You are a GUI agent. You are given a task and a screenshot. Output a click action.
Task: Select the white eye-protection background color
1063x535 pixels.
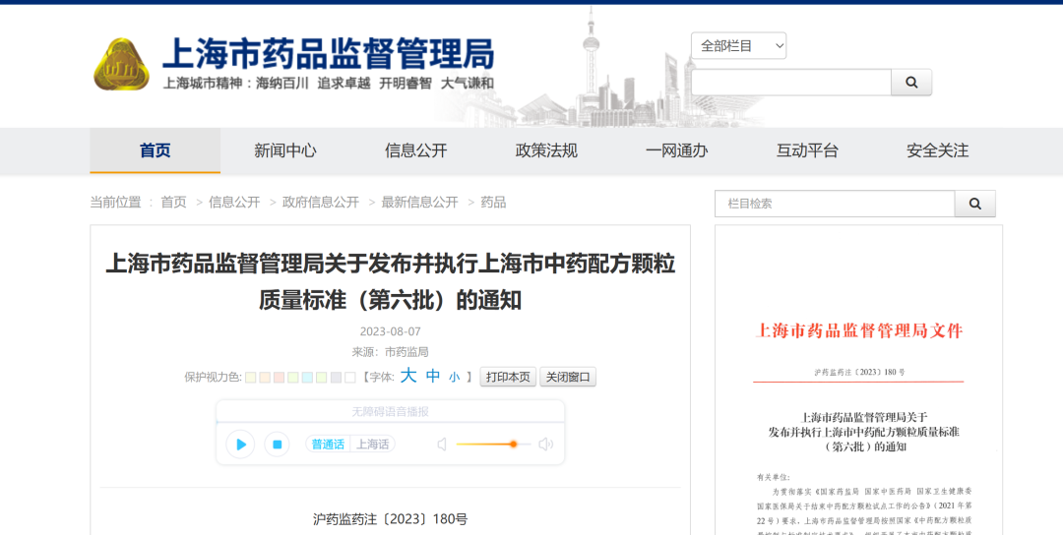pos(350,377)
